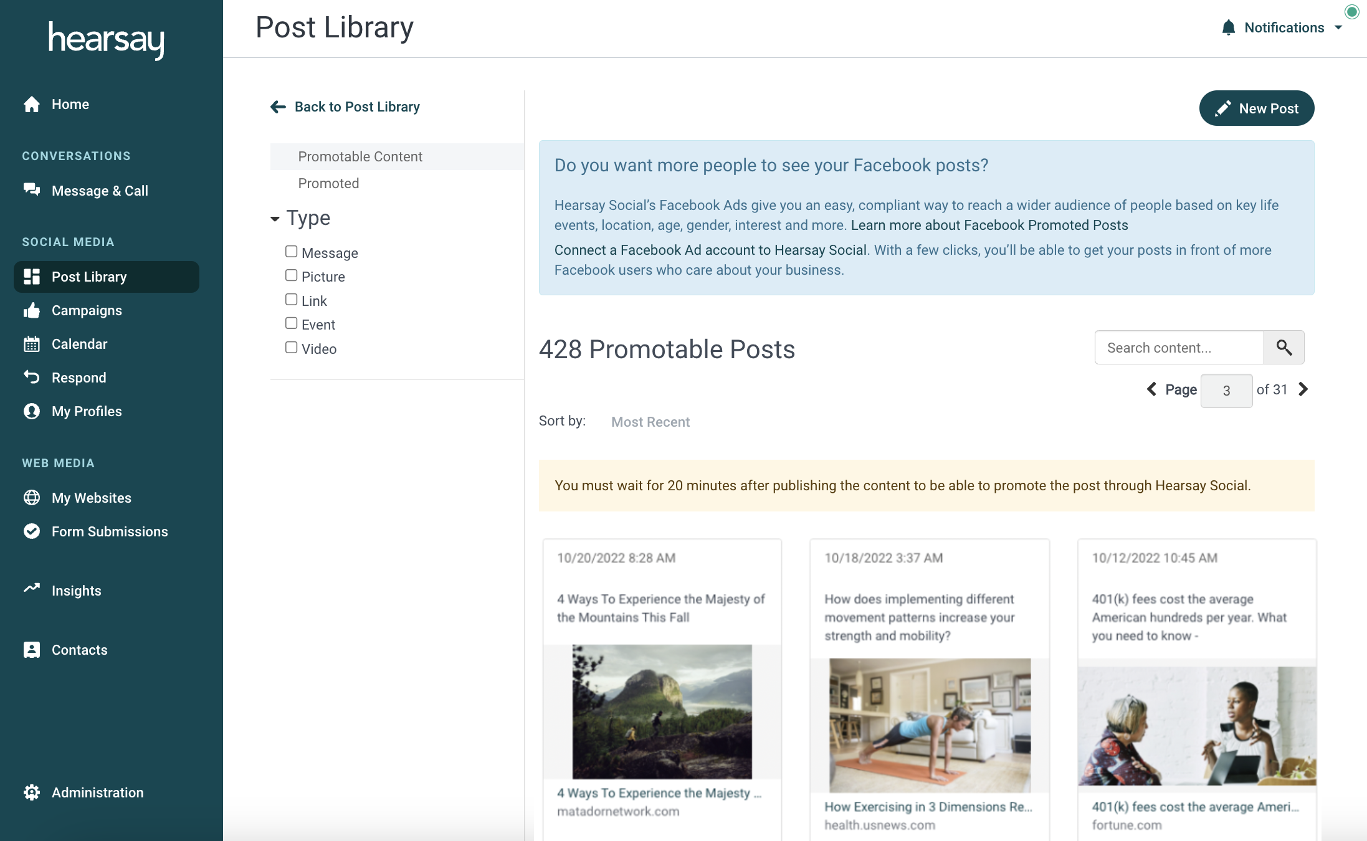This screenshot has width=1367, height=841.
Task: Click the back arrow icon beside Post Library link
Action: pyautogui.click(x=278, y=107)
